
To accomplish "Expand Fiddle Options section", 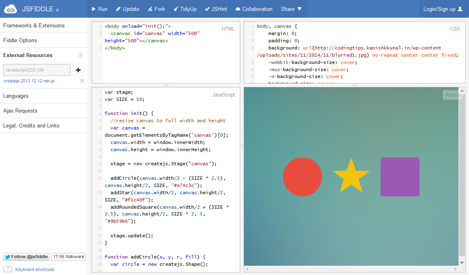I will [x=43, y=40].
